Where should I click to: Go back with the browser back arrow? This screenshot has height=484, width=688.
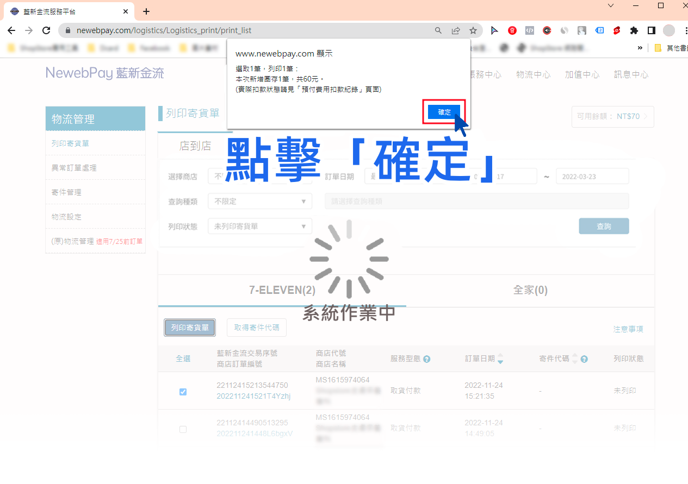(x=11, y=30)
